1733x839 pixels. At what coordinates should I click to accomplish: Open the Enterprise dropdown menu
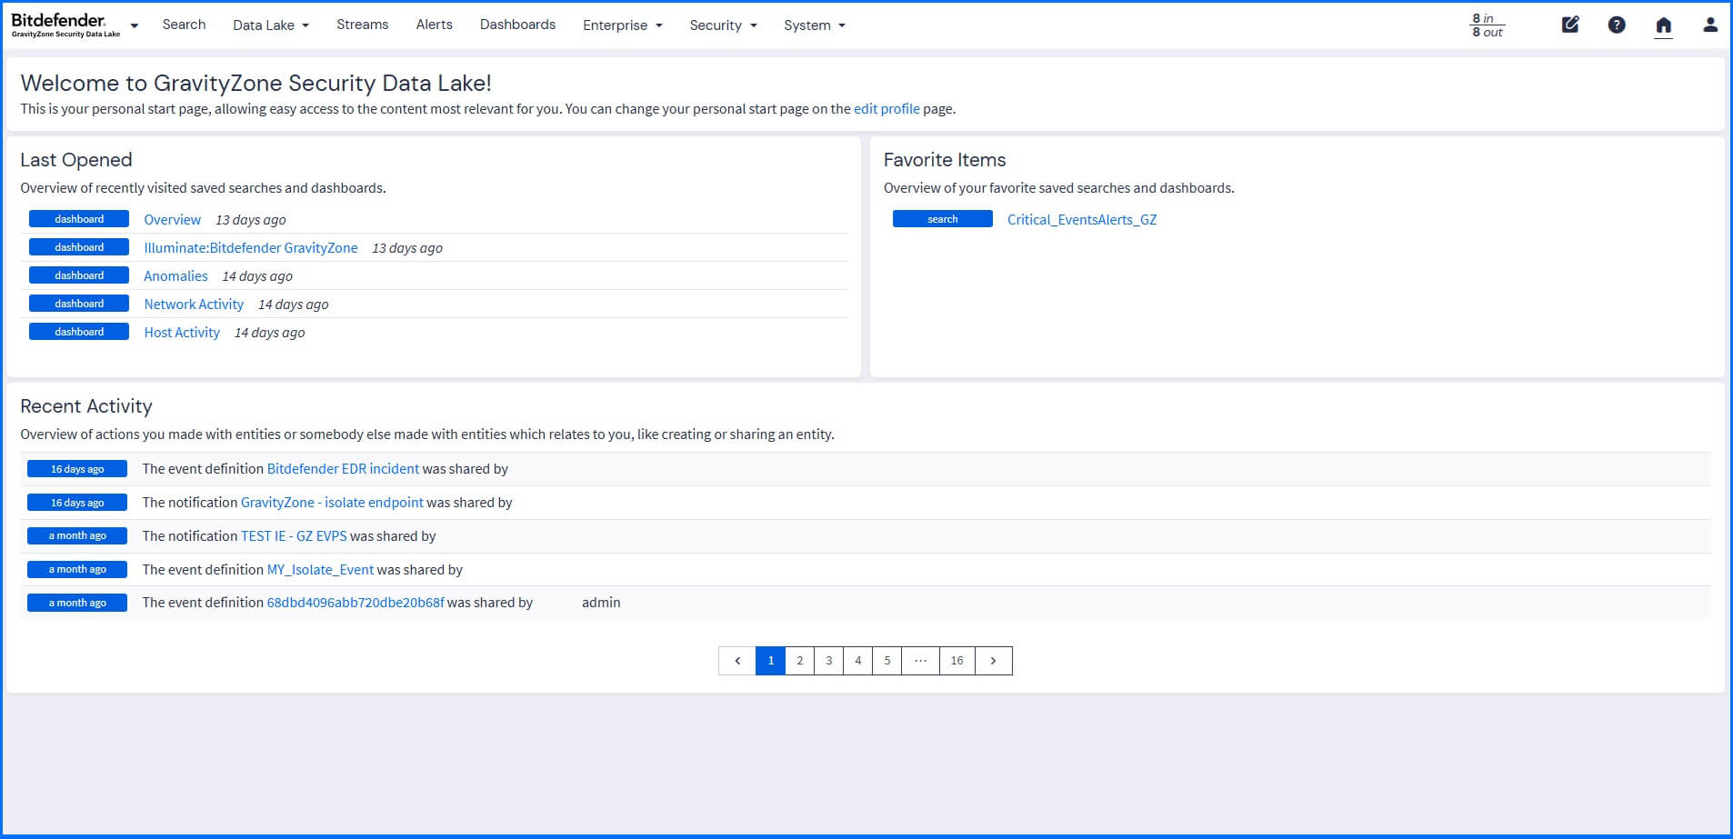(622, 25)
